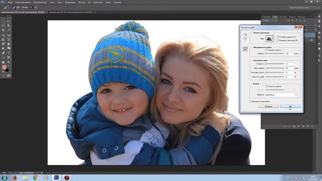This screenshot has width=322, height=181.
Task: Enable Smart Radius checkbox
Action: (x=266, y=50)
